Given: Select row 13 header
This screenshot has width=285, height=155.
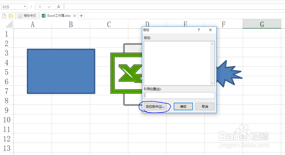Looking at the screenshot, I should (7, 148).
